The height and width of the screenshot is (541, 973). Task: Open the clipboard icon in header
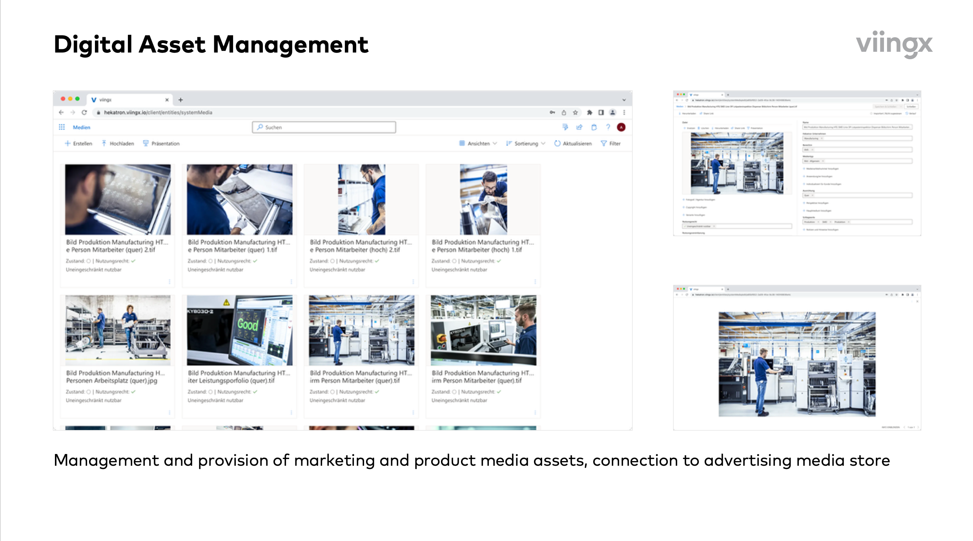[x=594, y=127]
